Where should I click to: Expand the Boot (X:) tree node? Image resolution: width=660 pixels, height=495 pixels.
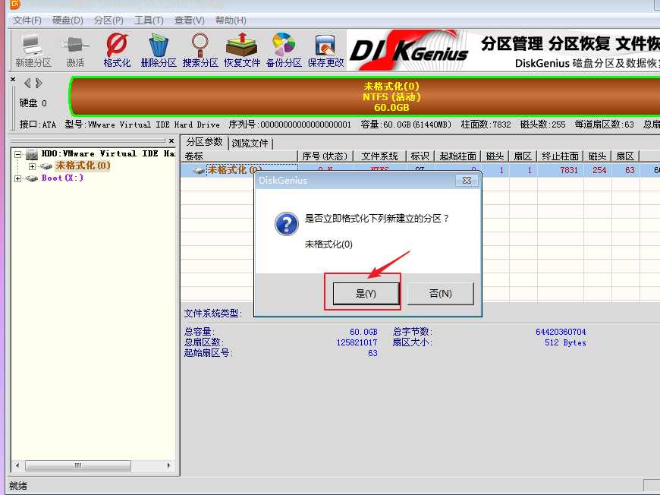17,178
